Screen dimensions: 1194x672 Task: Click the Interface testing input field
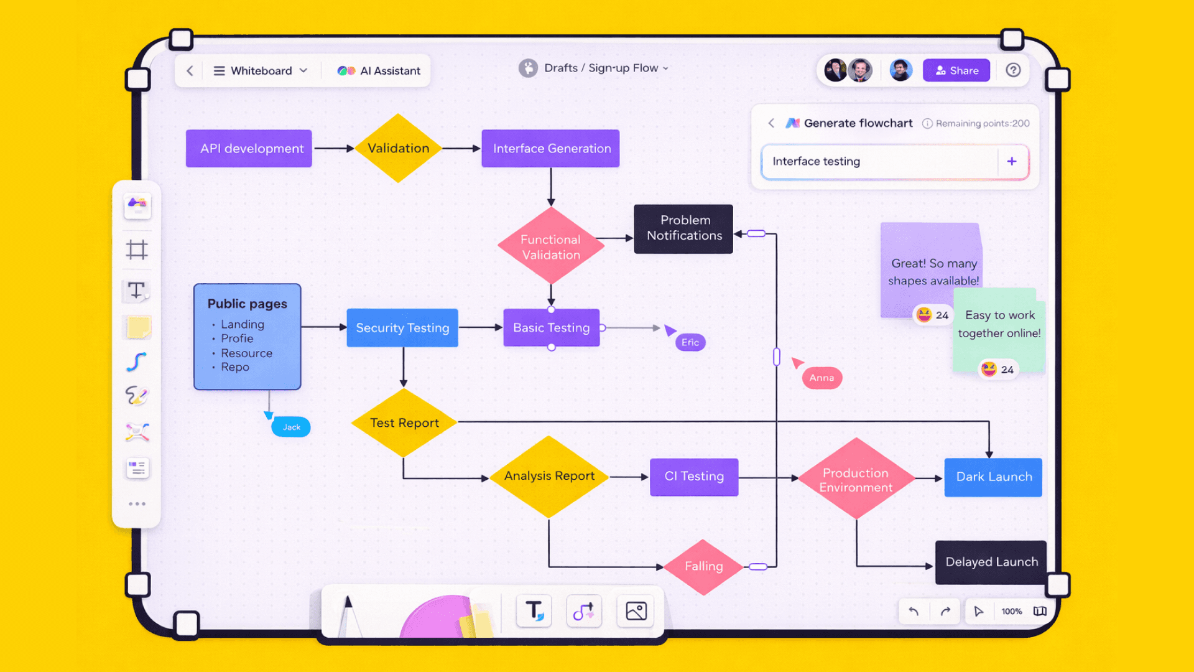click(x=871, y=162)
